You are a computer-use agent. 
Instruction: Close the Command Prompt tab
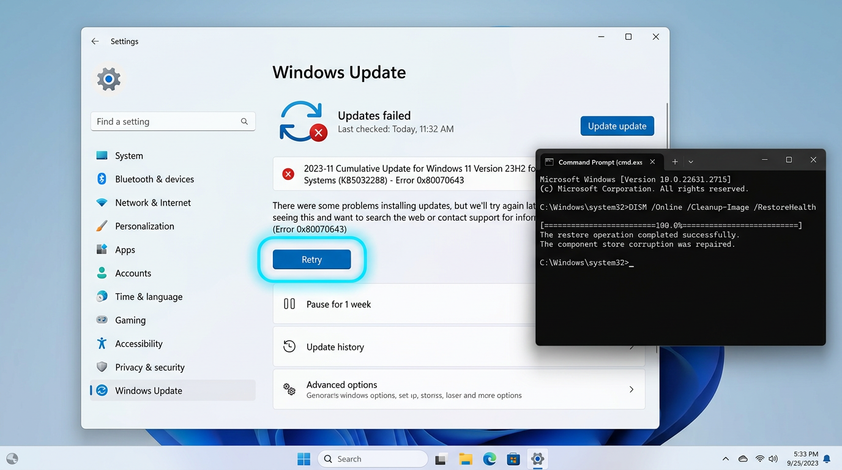652,162
